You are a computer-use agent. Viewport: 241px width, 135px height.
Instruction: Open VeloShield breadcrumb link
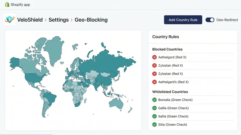30,20
